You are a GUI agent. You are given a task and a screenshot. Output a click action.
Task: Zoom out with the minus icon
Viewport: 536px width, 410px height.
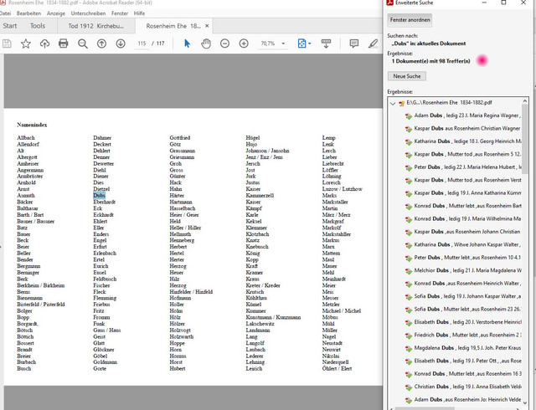pos(224,44)
